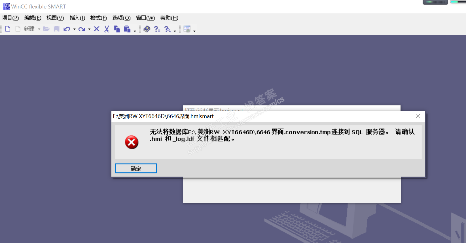Open the redo history dropdown arrow

tap(89, 29)
